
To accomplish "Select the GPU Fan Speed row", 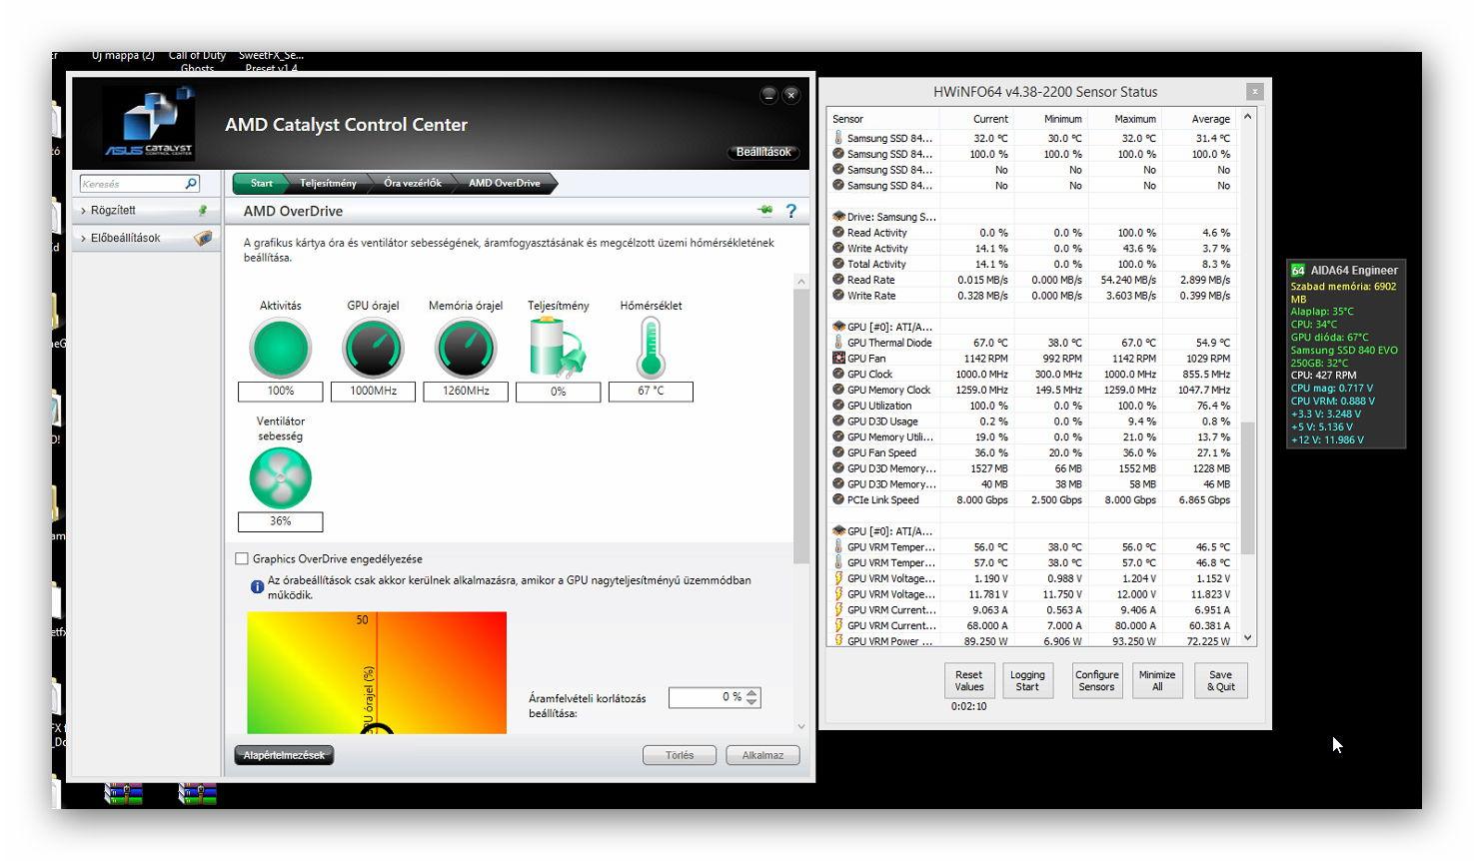I will pos(1032,452).
